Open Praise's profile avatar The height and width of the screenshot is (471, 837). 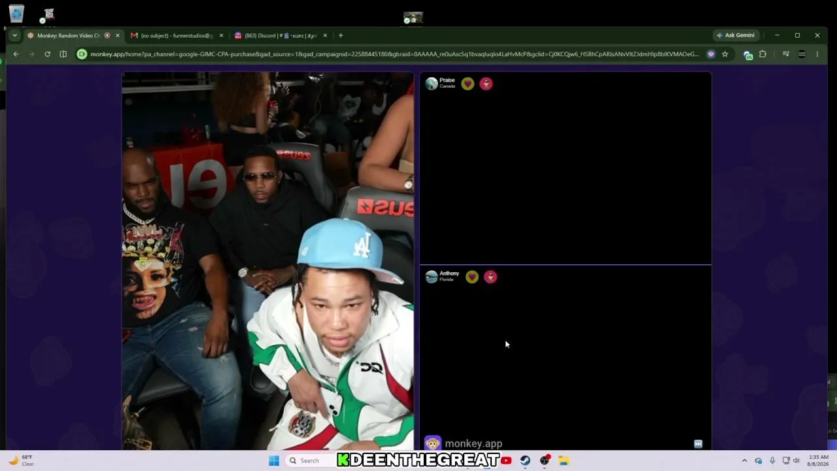[x=432, y=83]
